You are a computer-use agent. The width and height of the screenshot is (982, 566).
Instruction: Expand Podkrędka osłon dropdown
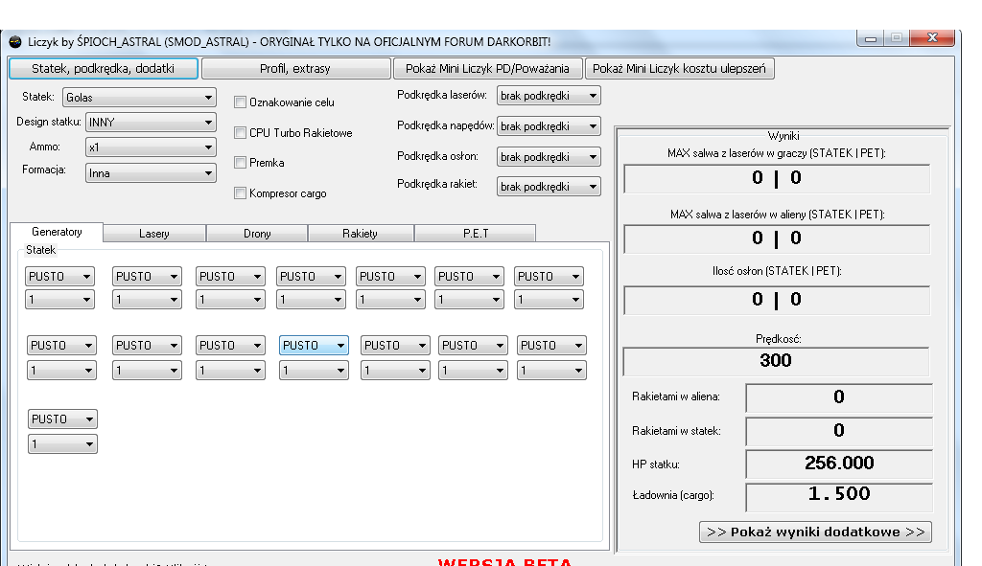(x=549, y=156)
